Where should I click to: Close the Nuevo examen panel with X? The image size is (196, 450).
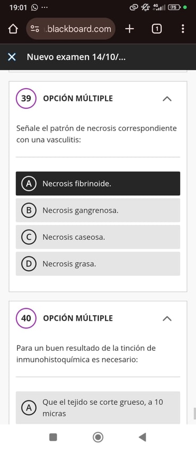(12, 57)
